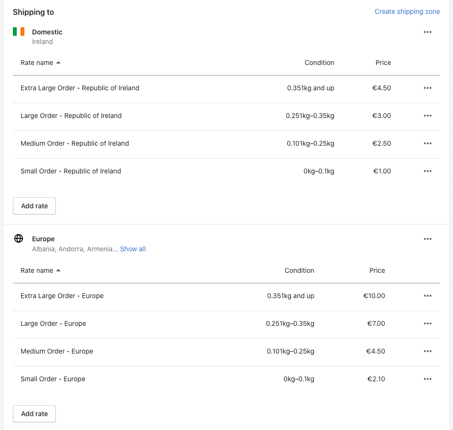Click 0.351kg and up condition for Ireland
453x430 pixels.
pos(311,88)
